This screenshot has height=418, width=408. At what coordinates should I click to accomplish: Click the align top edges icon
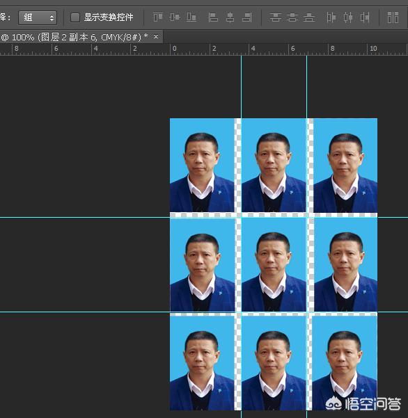pos(158,17)
